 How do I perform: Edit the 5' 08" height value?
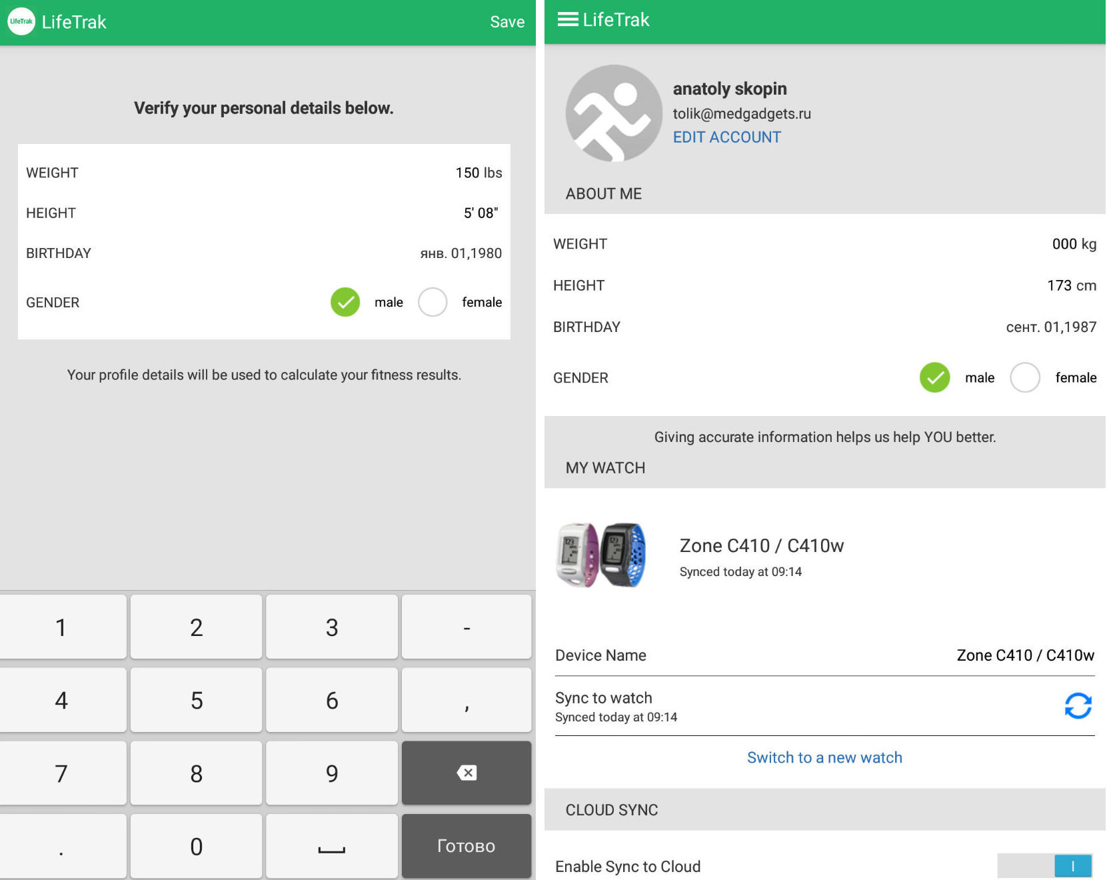coord(481,213)
